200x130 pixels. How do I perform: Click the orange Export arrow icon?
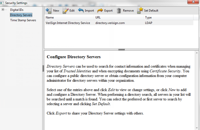point(100,11)
